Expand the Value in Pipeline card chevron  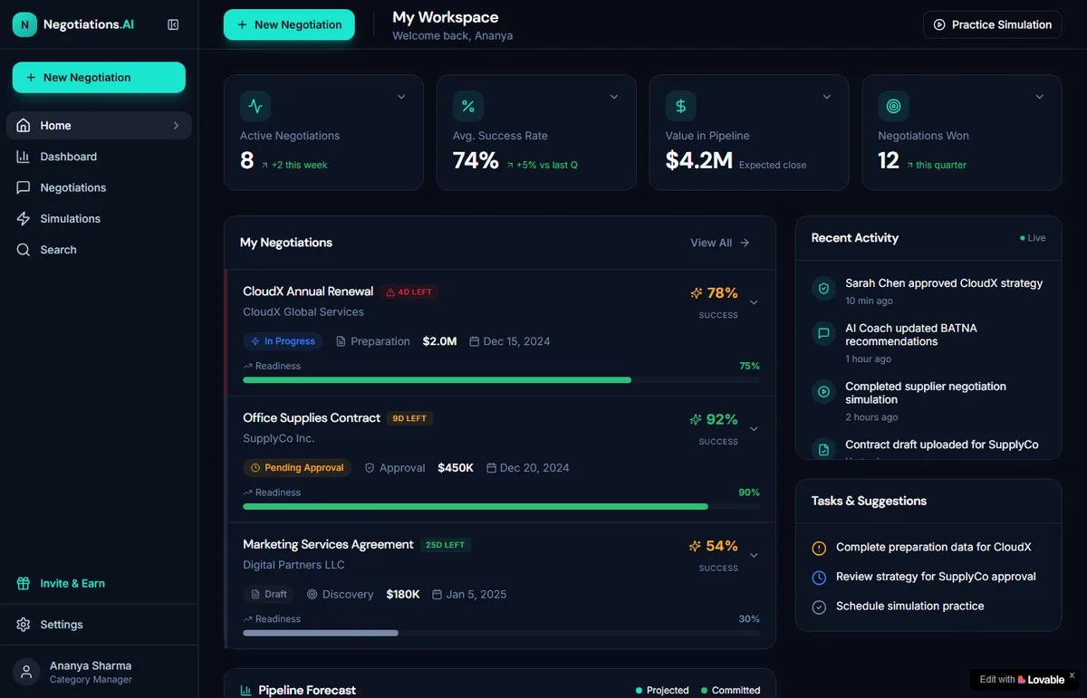point(827,97)
